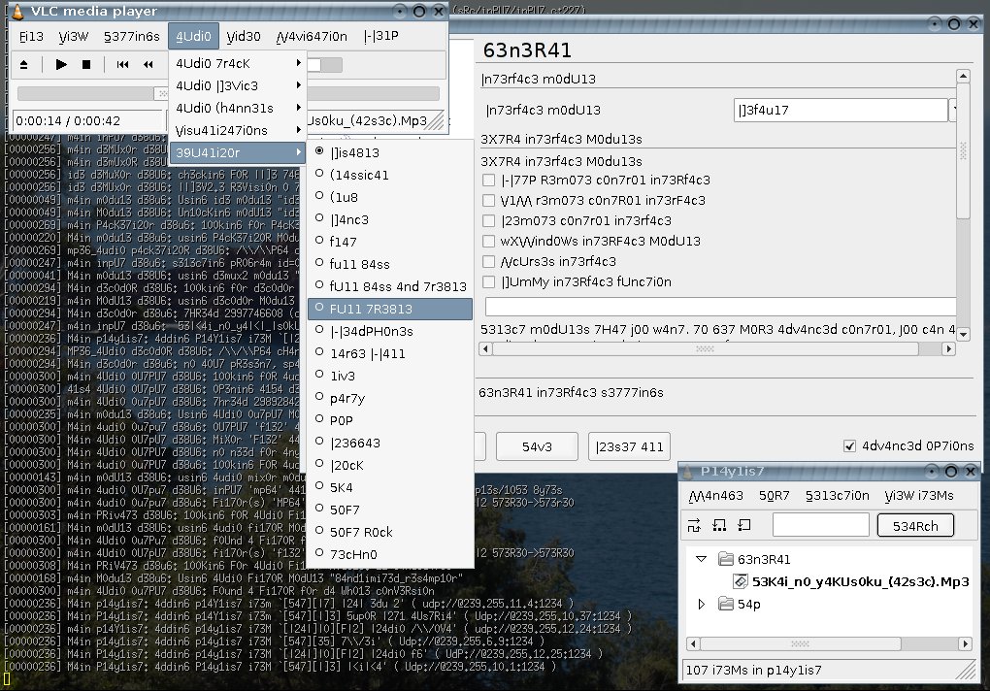Enable the '4dv4nc3d 0P7i0ns' checkbox
Image resolution: width=990 pixels, height=691 pixels.
click(x=850, y=446)
